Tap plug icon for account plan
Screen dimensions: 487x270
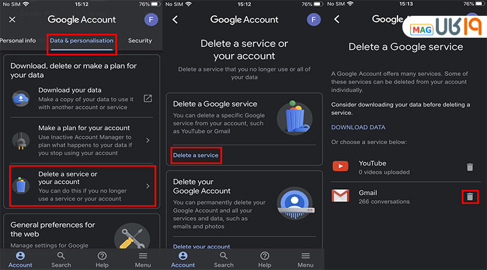(x=21, y=140)
